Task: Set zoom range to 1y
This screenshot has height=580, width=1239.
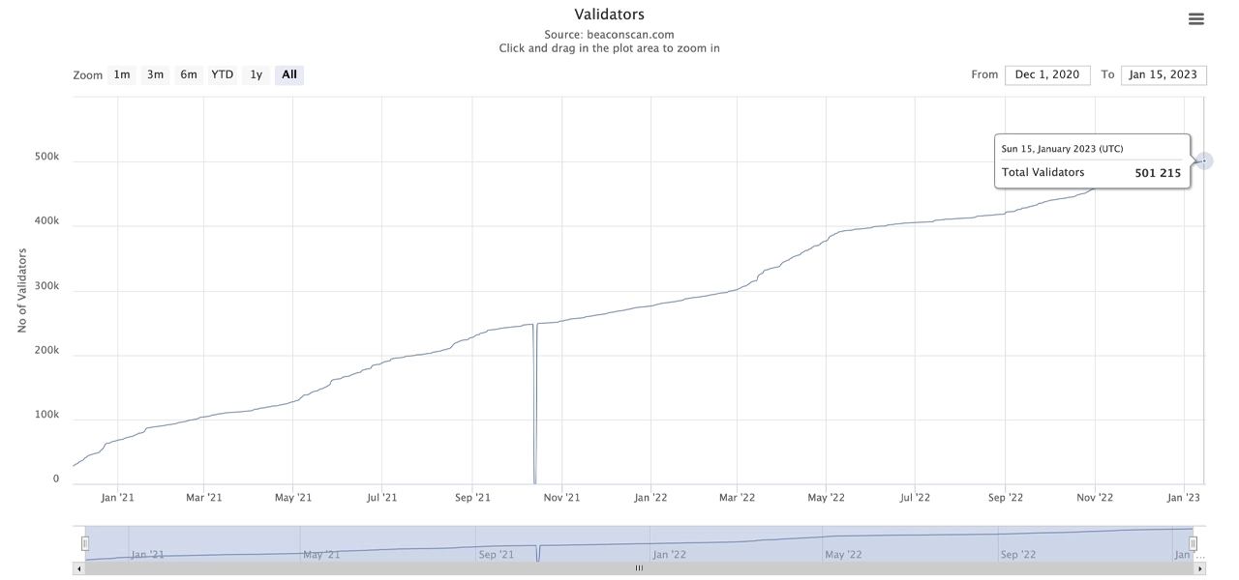Action: pos(257,74)
